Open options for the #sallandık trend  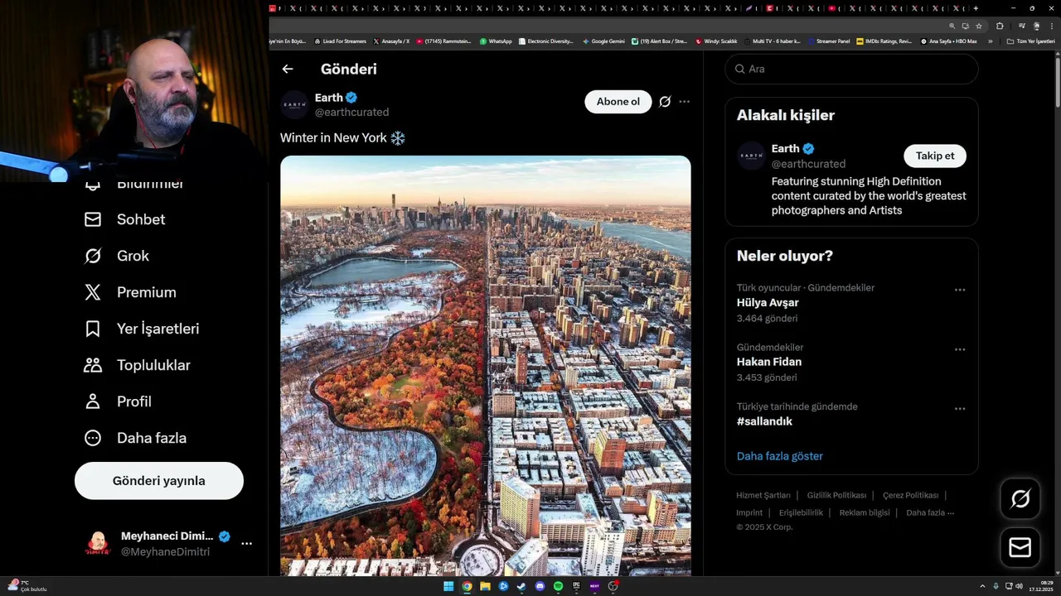(960, 409)
